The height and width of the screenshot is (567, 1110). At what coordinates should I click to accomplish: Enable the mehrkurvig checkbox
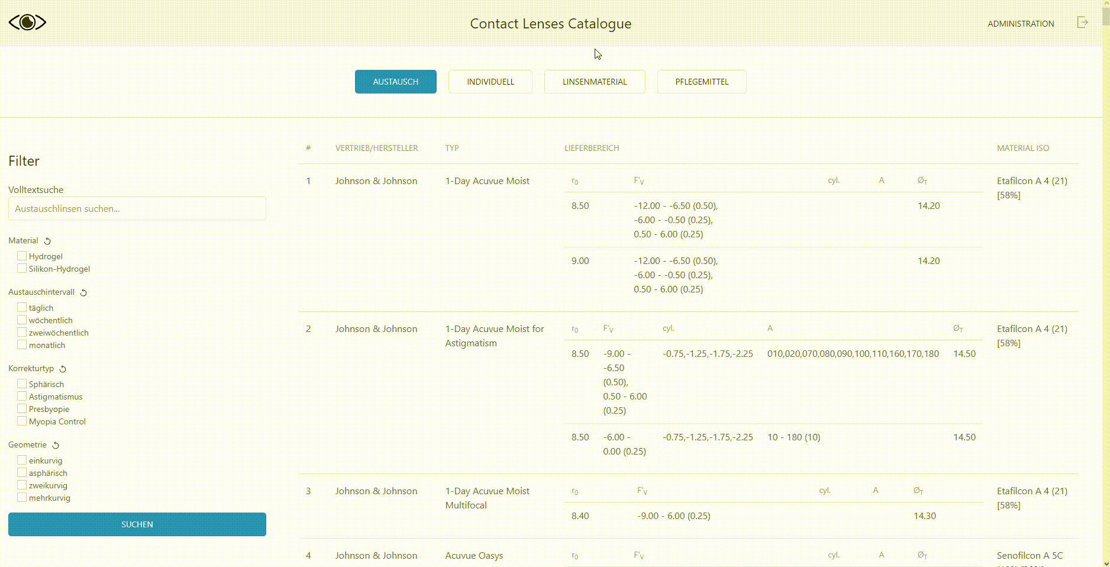22,497
